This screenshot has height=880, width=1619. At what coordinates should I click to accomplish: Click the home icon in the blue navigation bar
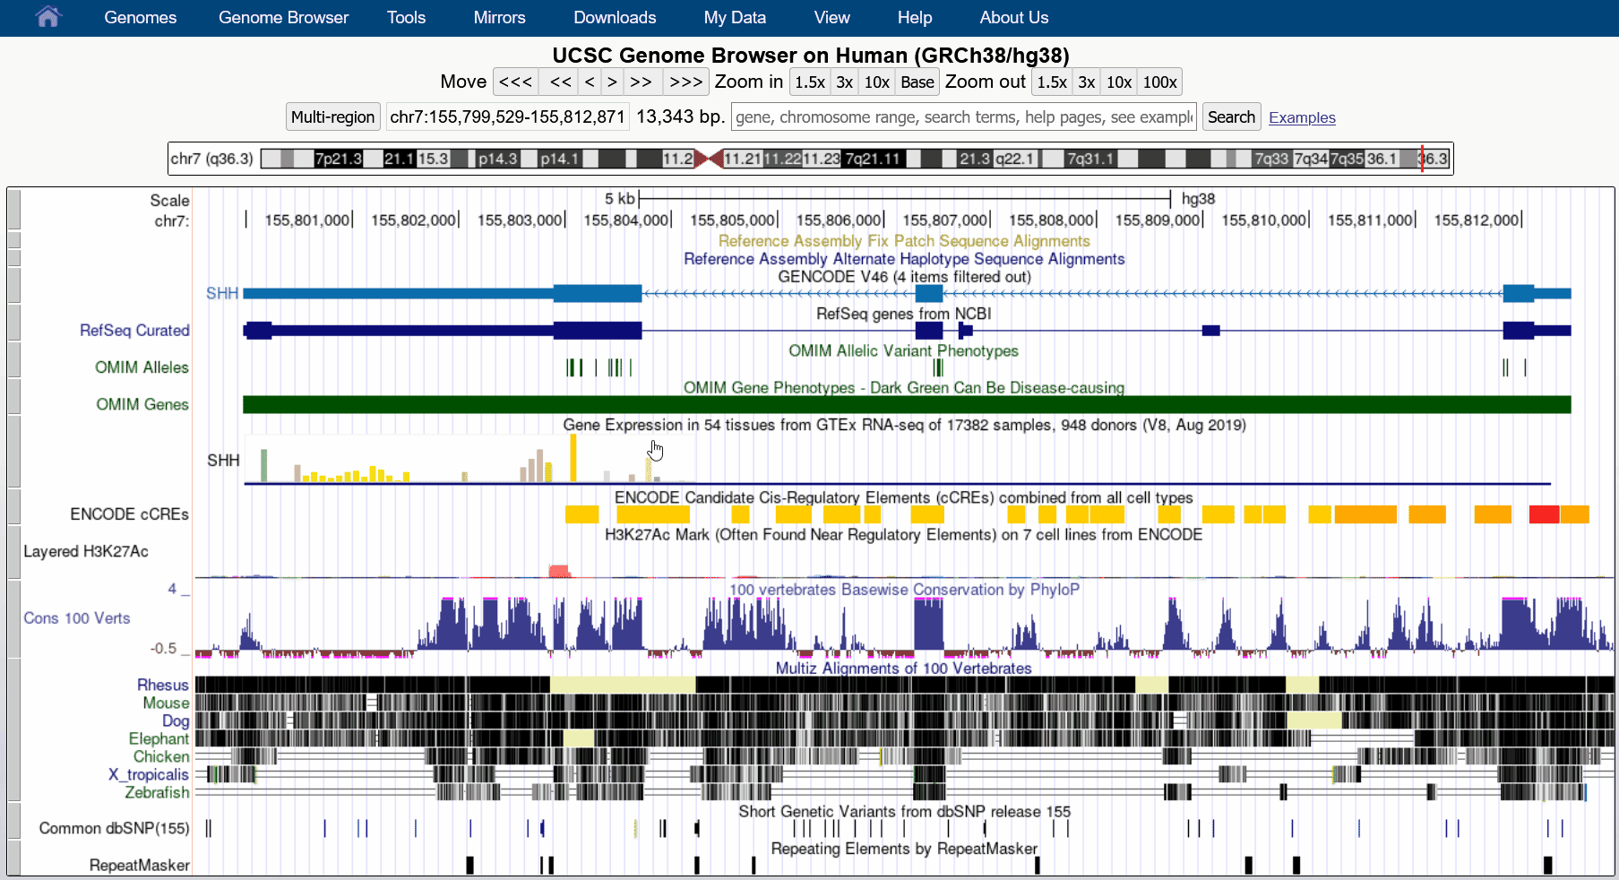(x=47, y=17)
